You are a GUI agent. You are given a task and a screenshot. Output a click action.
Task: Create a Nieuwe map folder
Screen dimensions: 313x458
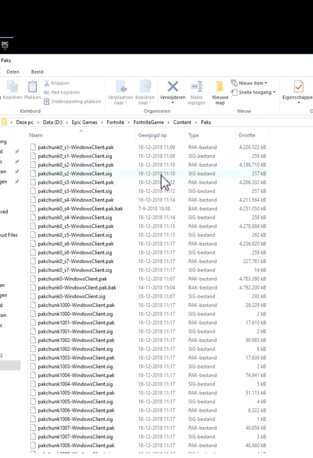pos(220,92)
